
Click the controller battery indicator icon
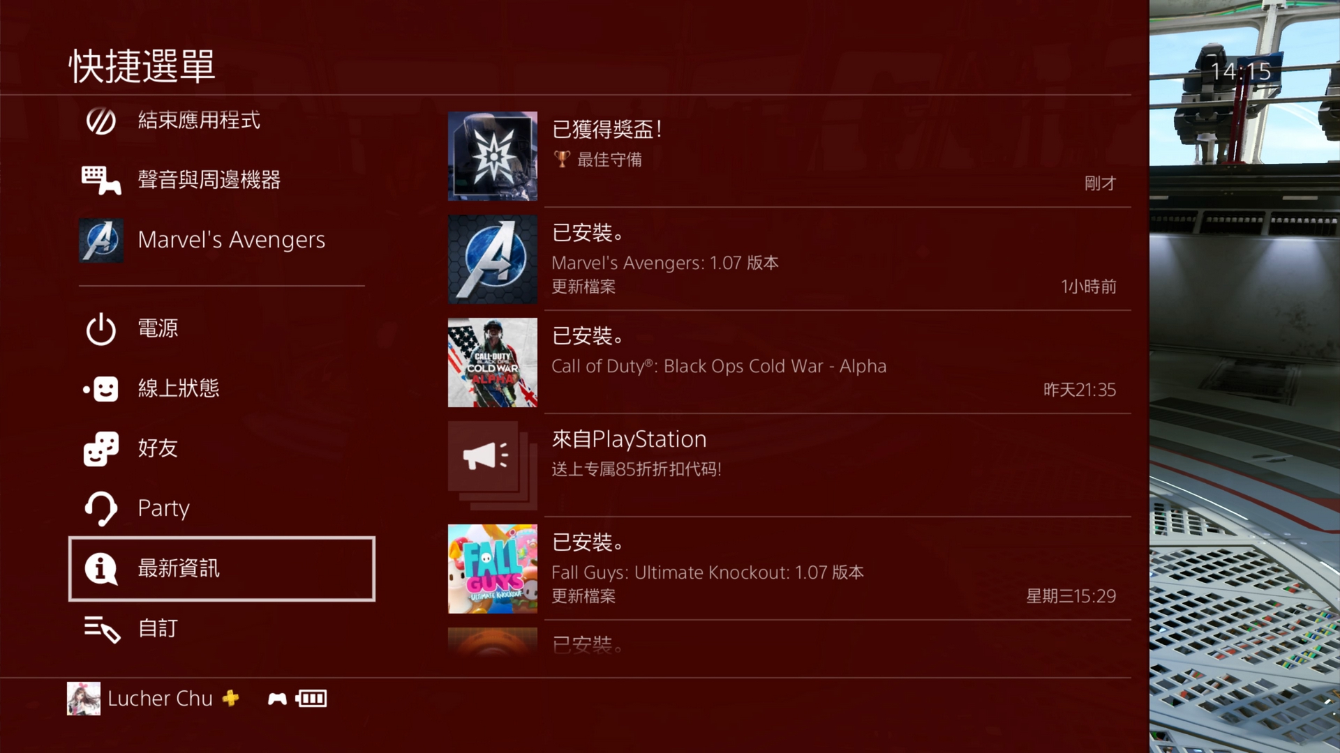[311, 698]
